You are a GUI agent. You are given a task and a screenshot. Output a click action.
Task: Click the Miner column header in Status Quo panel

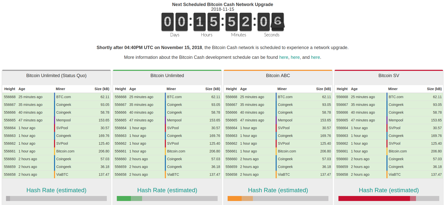[61, 89]
